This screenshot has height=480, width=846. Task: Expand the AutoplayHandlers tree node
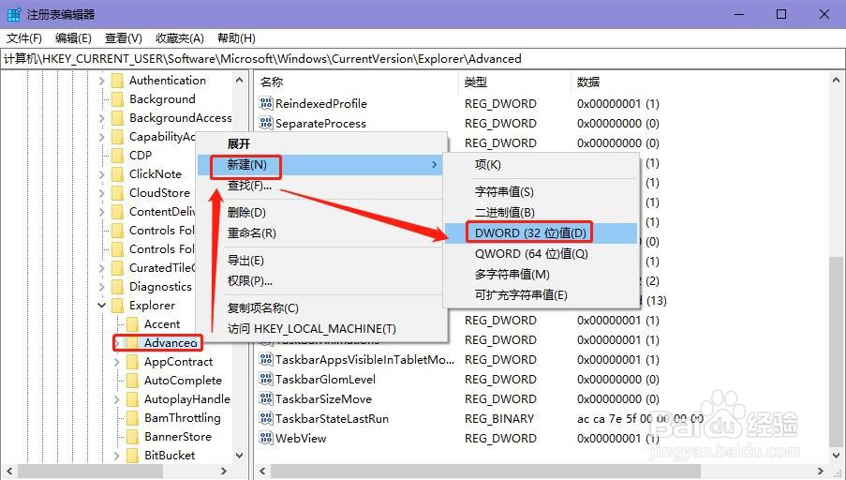[x=116, y=399]
